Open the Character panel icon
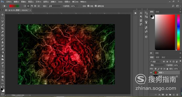The height and width of the screenshot is (97, 182). click(x=141, y=13)
